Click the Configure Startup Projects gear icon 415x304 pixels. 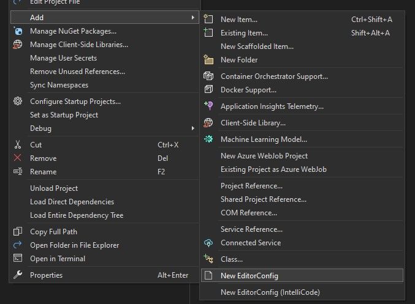pyautogui.click(x=18, y=101)
